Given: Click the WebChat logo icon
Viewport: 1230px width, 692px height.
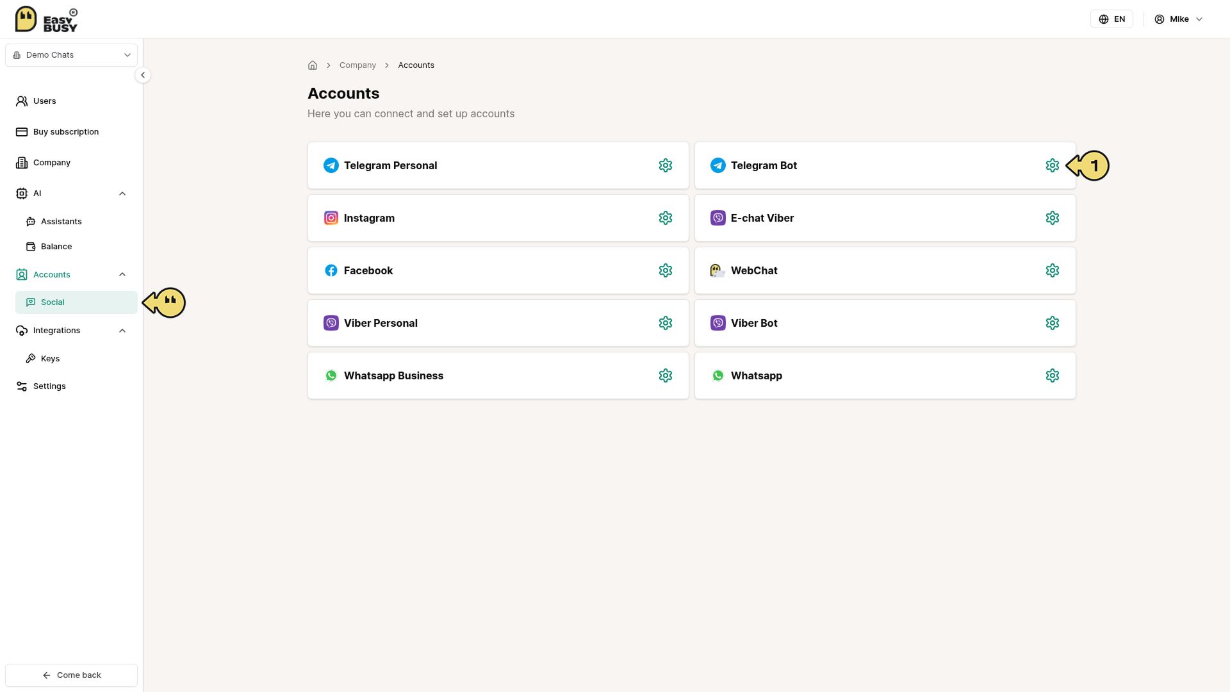Looking at the screenshot, I should [x=717, y=270].
